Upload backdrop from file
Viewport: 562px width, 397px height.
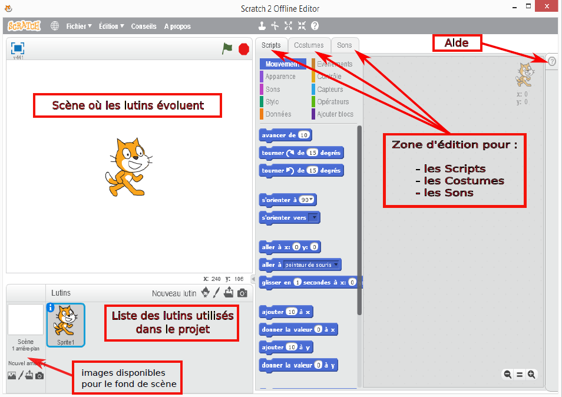pos(29,376)
